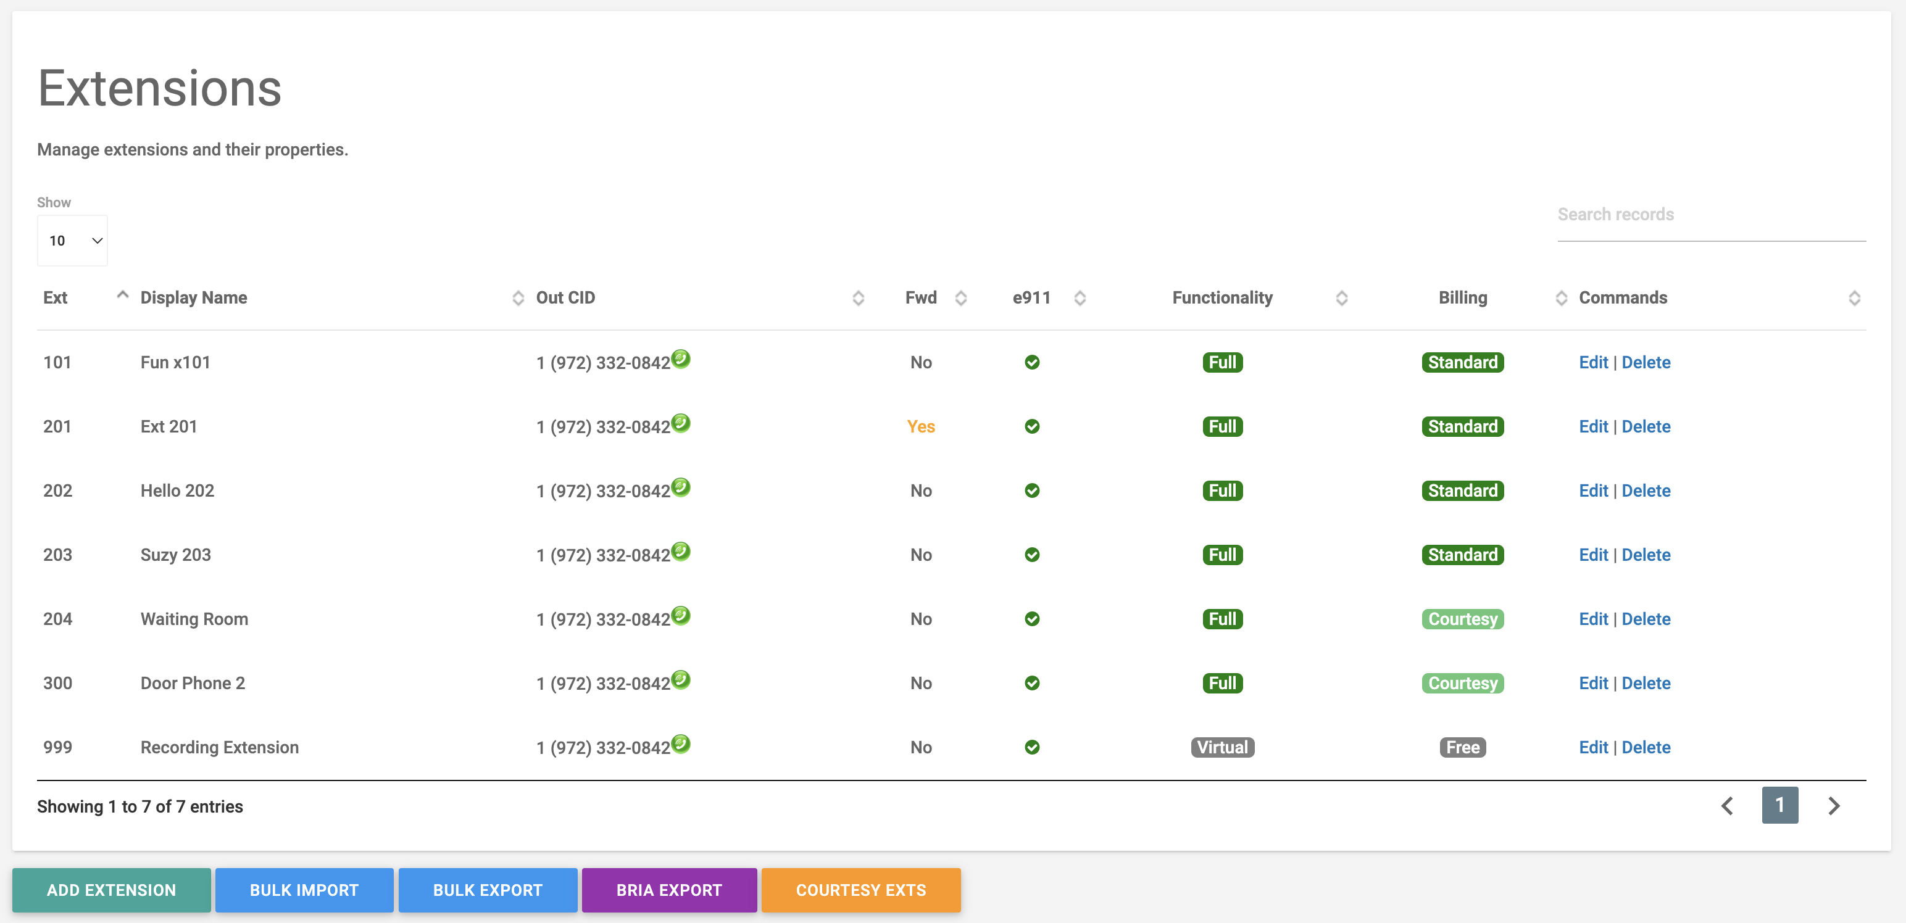Image resolution: width=1906 pixels, height=923 pixels.
Task: Click the green phone icon beside Hello 202
Action: pos(681,487)
